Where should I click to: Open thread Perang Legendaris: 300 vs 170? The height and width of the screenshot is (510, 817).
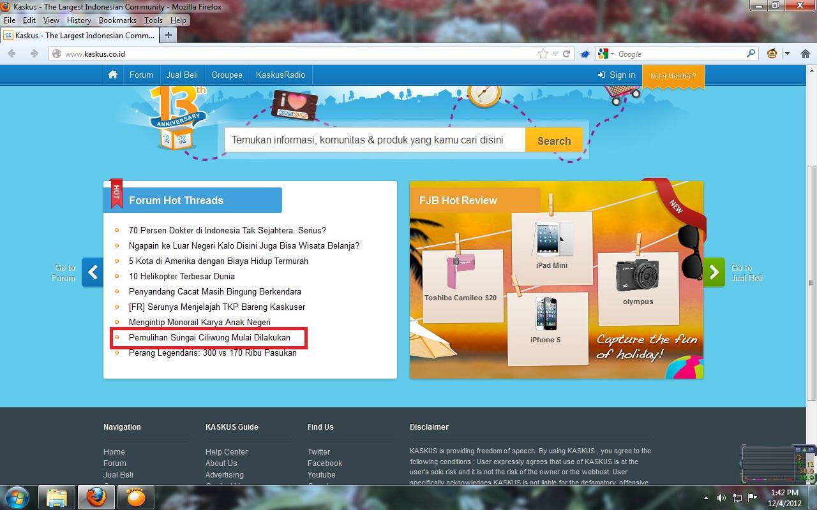pyautogui.click(x=213, y=353)
